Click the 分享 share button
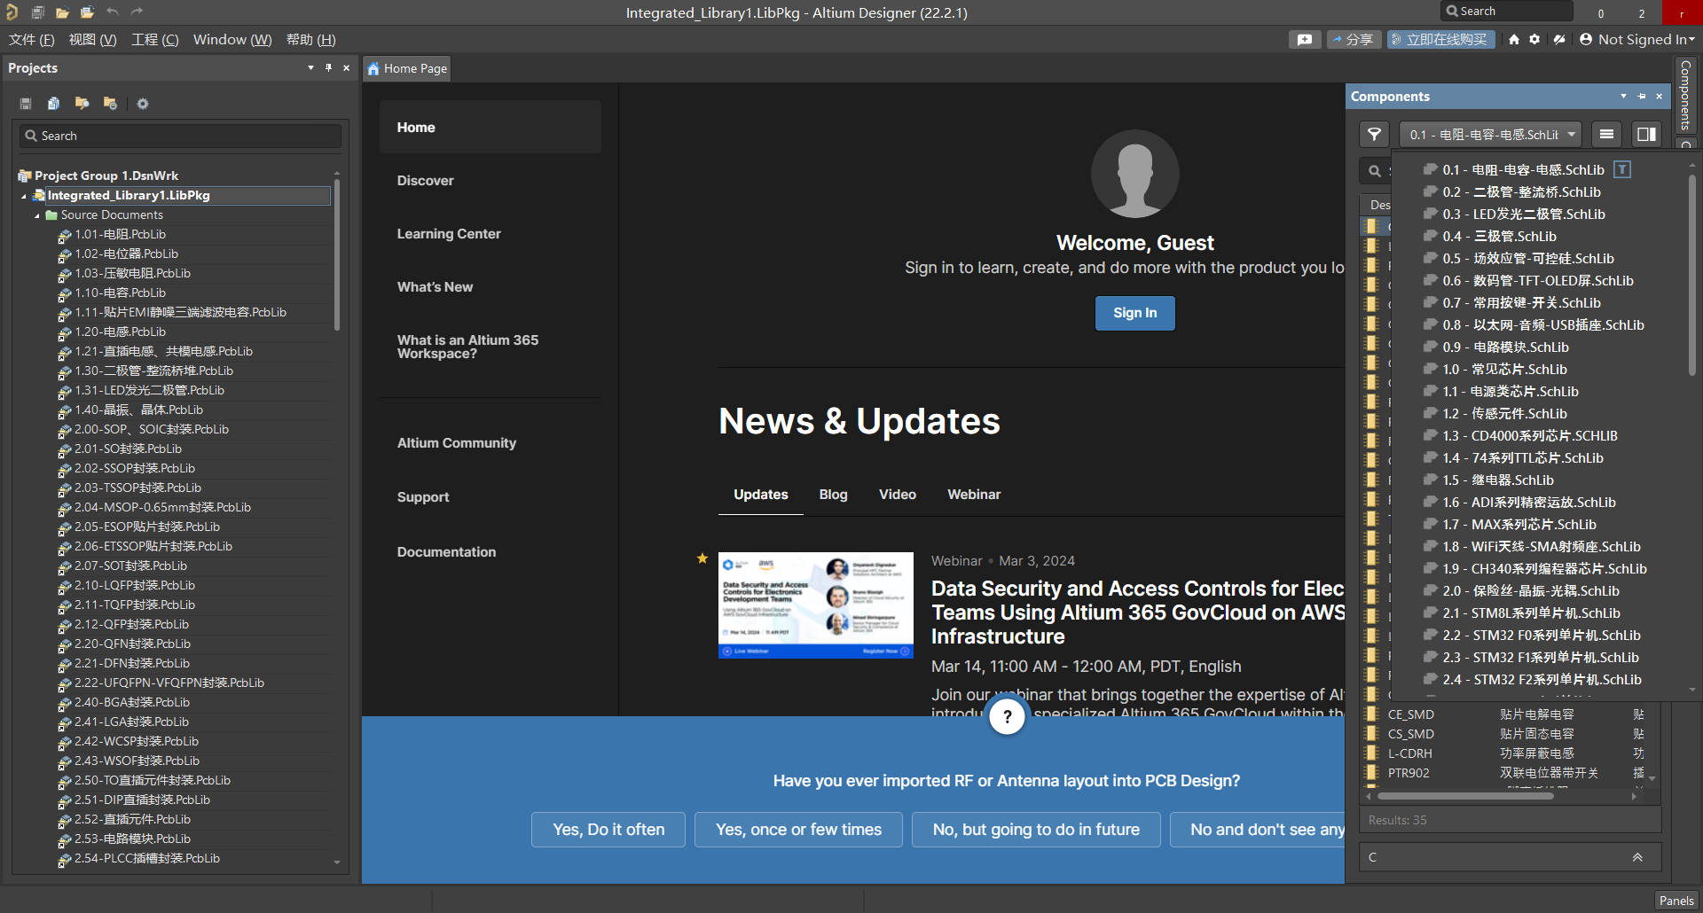The width and height of the screenshot is (1703, 913). 1353,40
